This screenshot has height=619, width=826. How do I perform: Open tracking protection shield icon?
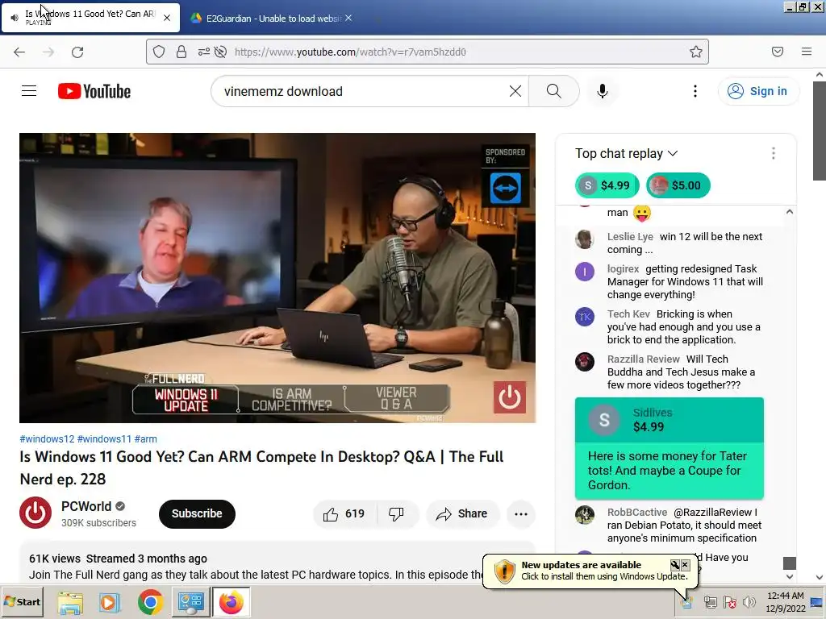[x=159, y=52]
